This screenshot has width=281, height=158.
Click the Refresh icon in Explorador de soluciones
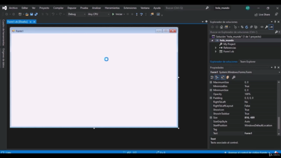pos(247,27)
